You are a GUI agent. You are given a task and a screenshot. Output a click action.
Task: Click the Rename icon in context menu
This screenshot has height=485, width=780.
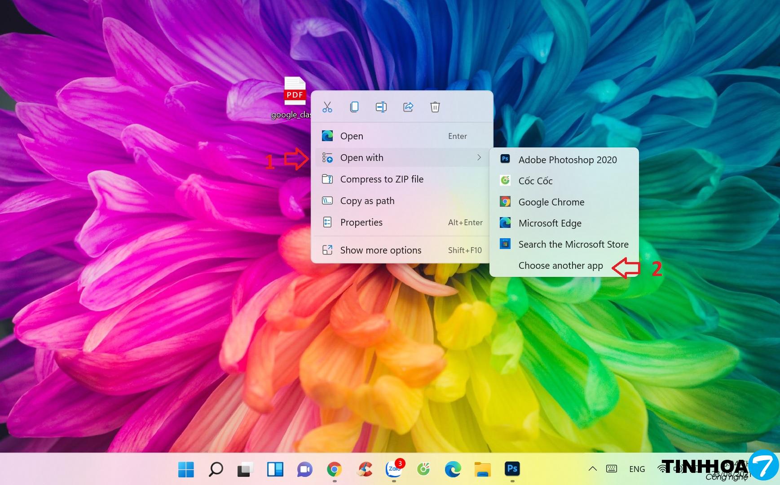pos(381,107)
